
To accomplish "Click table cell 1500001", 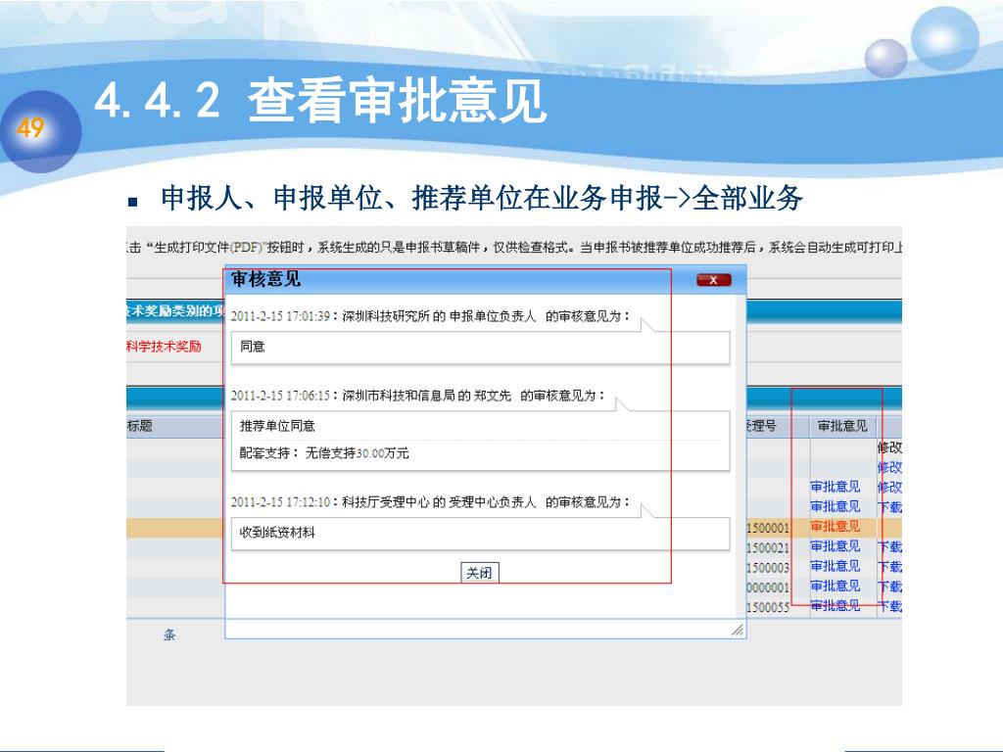I will [x=768, y=528].
